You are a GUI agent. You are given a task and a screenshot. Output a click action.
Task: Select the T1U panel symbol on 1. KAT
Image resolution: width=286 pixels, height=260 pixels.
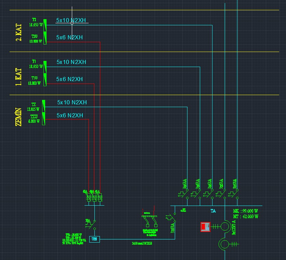click(45, 80)
